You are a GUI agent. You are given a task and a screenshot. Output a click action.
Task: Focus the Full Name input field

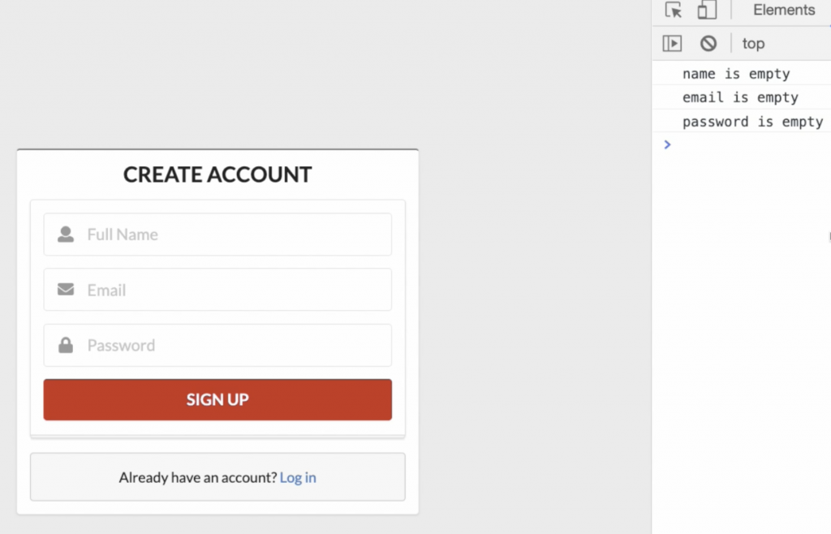click(217, 235)
